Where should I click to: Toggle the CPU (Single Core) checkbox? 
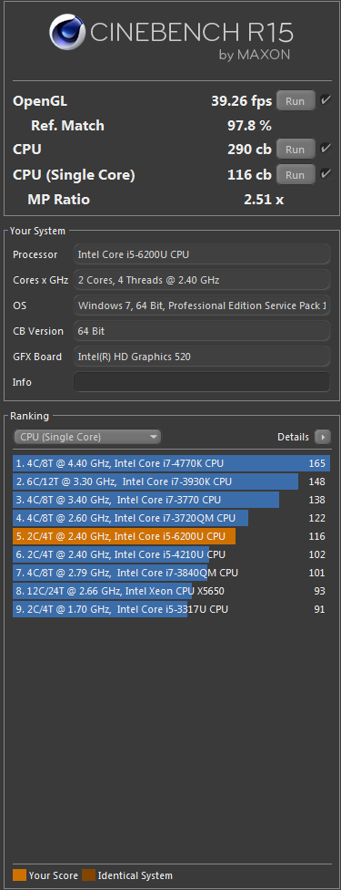point(326,173)
